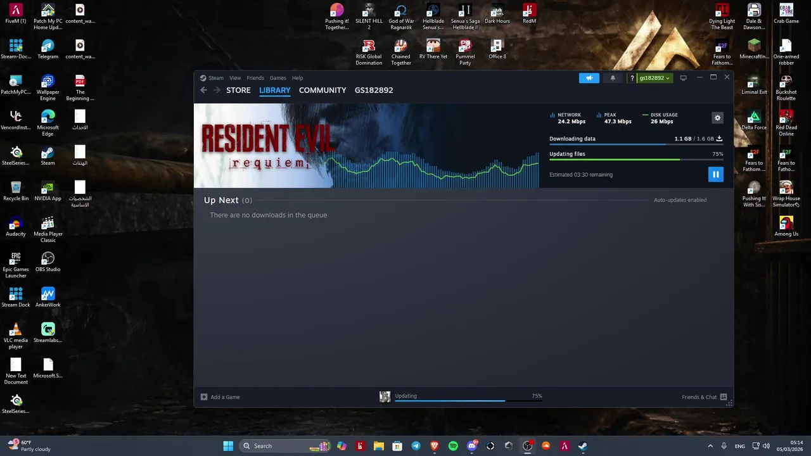
Task: Switch Steam to Big Picture mode
Action: tap(683, 78)
